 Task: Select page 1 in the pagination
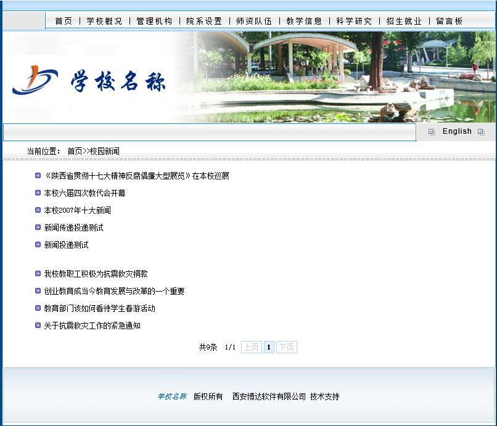[269, 347]
